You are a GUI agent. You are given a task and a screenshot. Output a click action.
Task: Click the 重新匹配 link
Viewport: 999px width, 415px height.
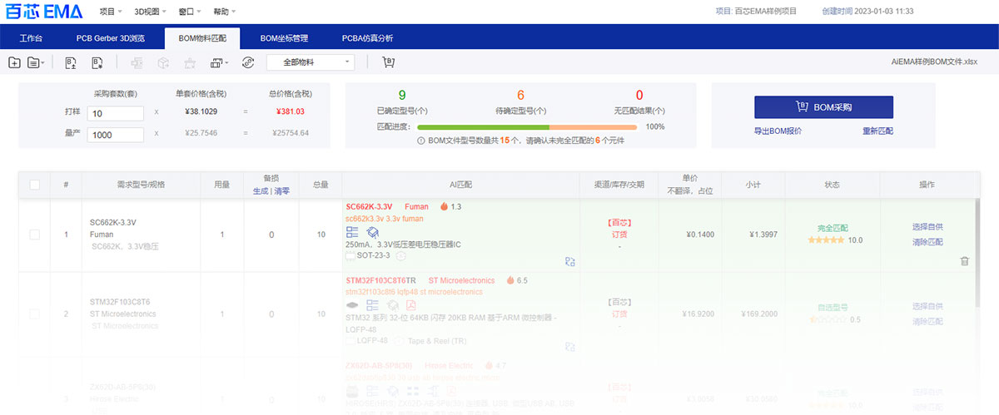(x=877, y=131)
